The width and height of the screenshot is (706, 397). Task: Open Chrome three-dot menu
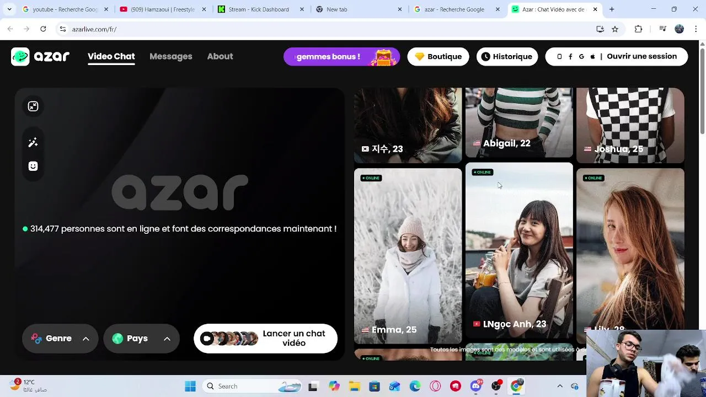[x=696, y=29]
